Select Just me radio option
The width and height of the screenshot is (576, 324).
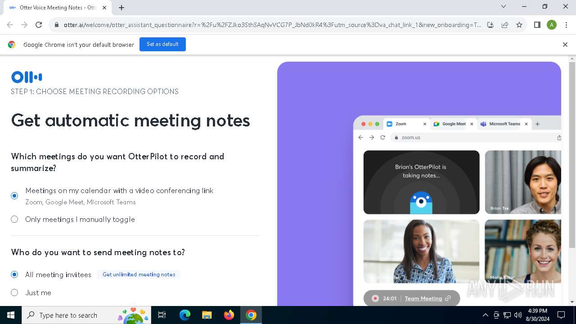coord(14,292)
